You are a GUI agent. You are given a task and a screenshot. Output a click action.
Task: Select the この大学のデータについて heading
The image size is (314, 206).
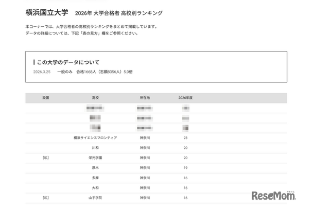[x=68, y=62]
